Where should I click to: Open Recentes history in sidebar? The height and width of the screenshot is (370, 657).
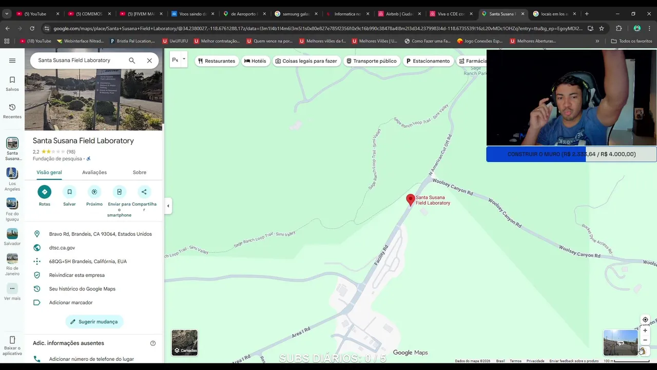click(x=12, y=111)
